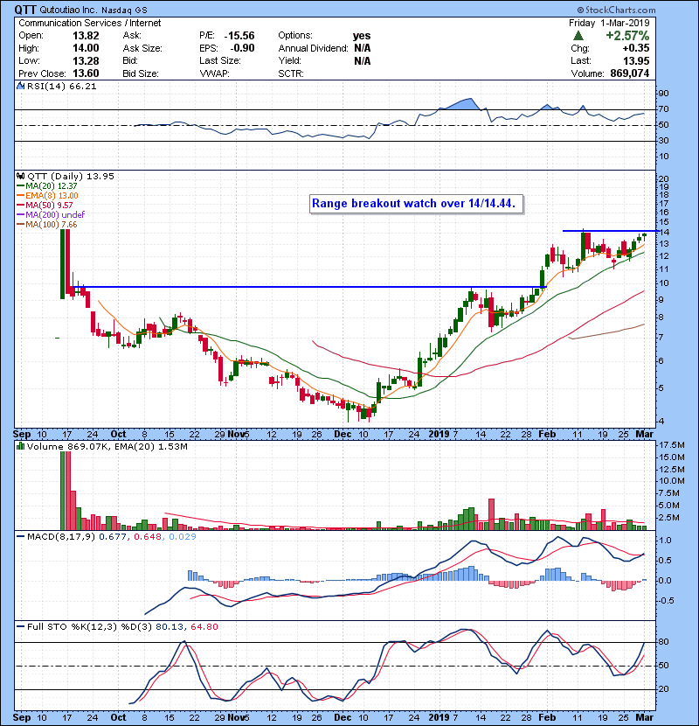Click the Qutoutiao Inc. company name

[67, 10]
